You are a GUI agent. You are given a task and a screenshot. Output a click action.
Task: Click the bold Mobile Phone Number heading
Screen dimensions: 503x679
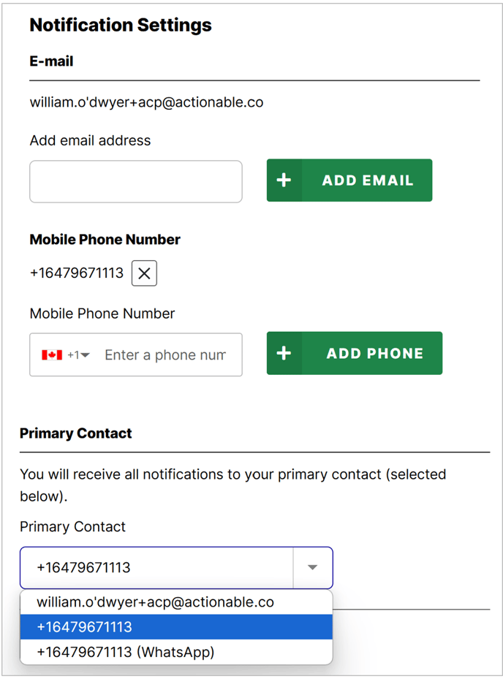[x=105, y=239]
